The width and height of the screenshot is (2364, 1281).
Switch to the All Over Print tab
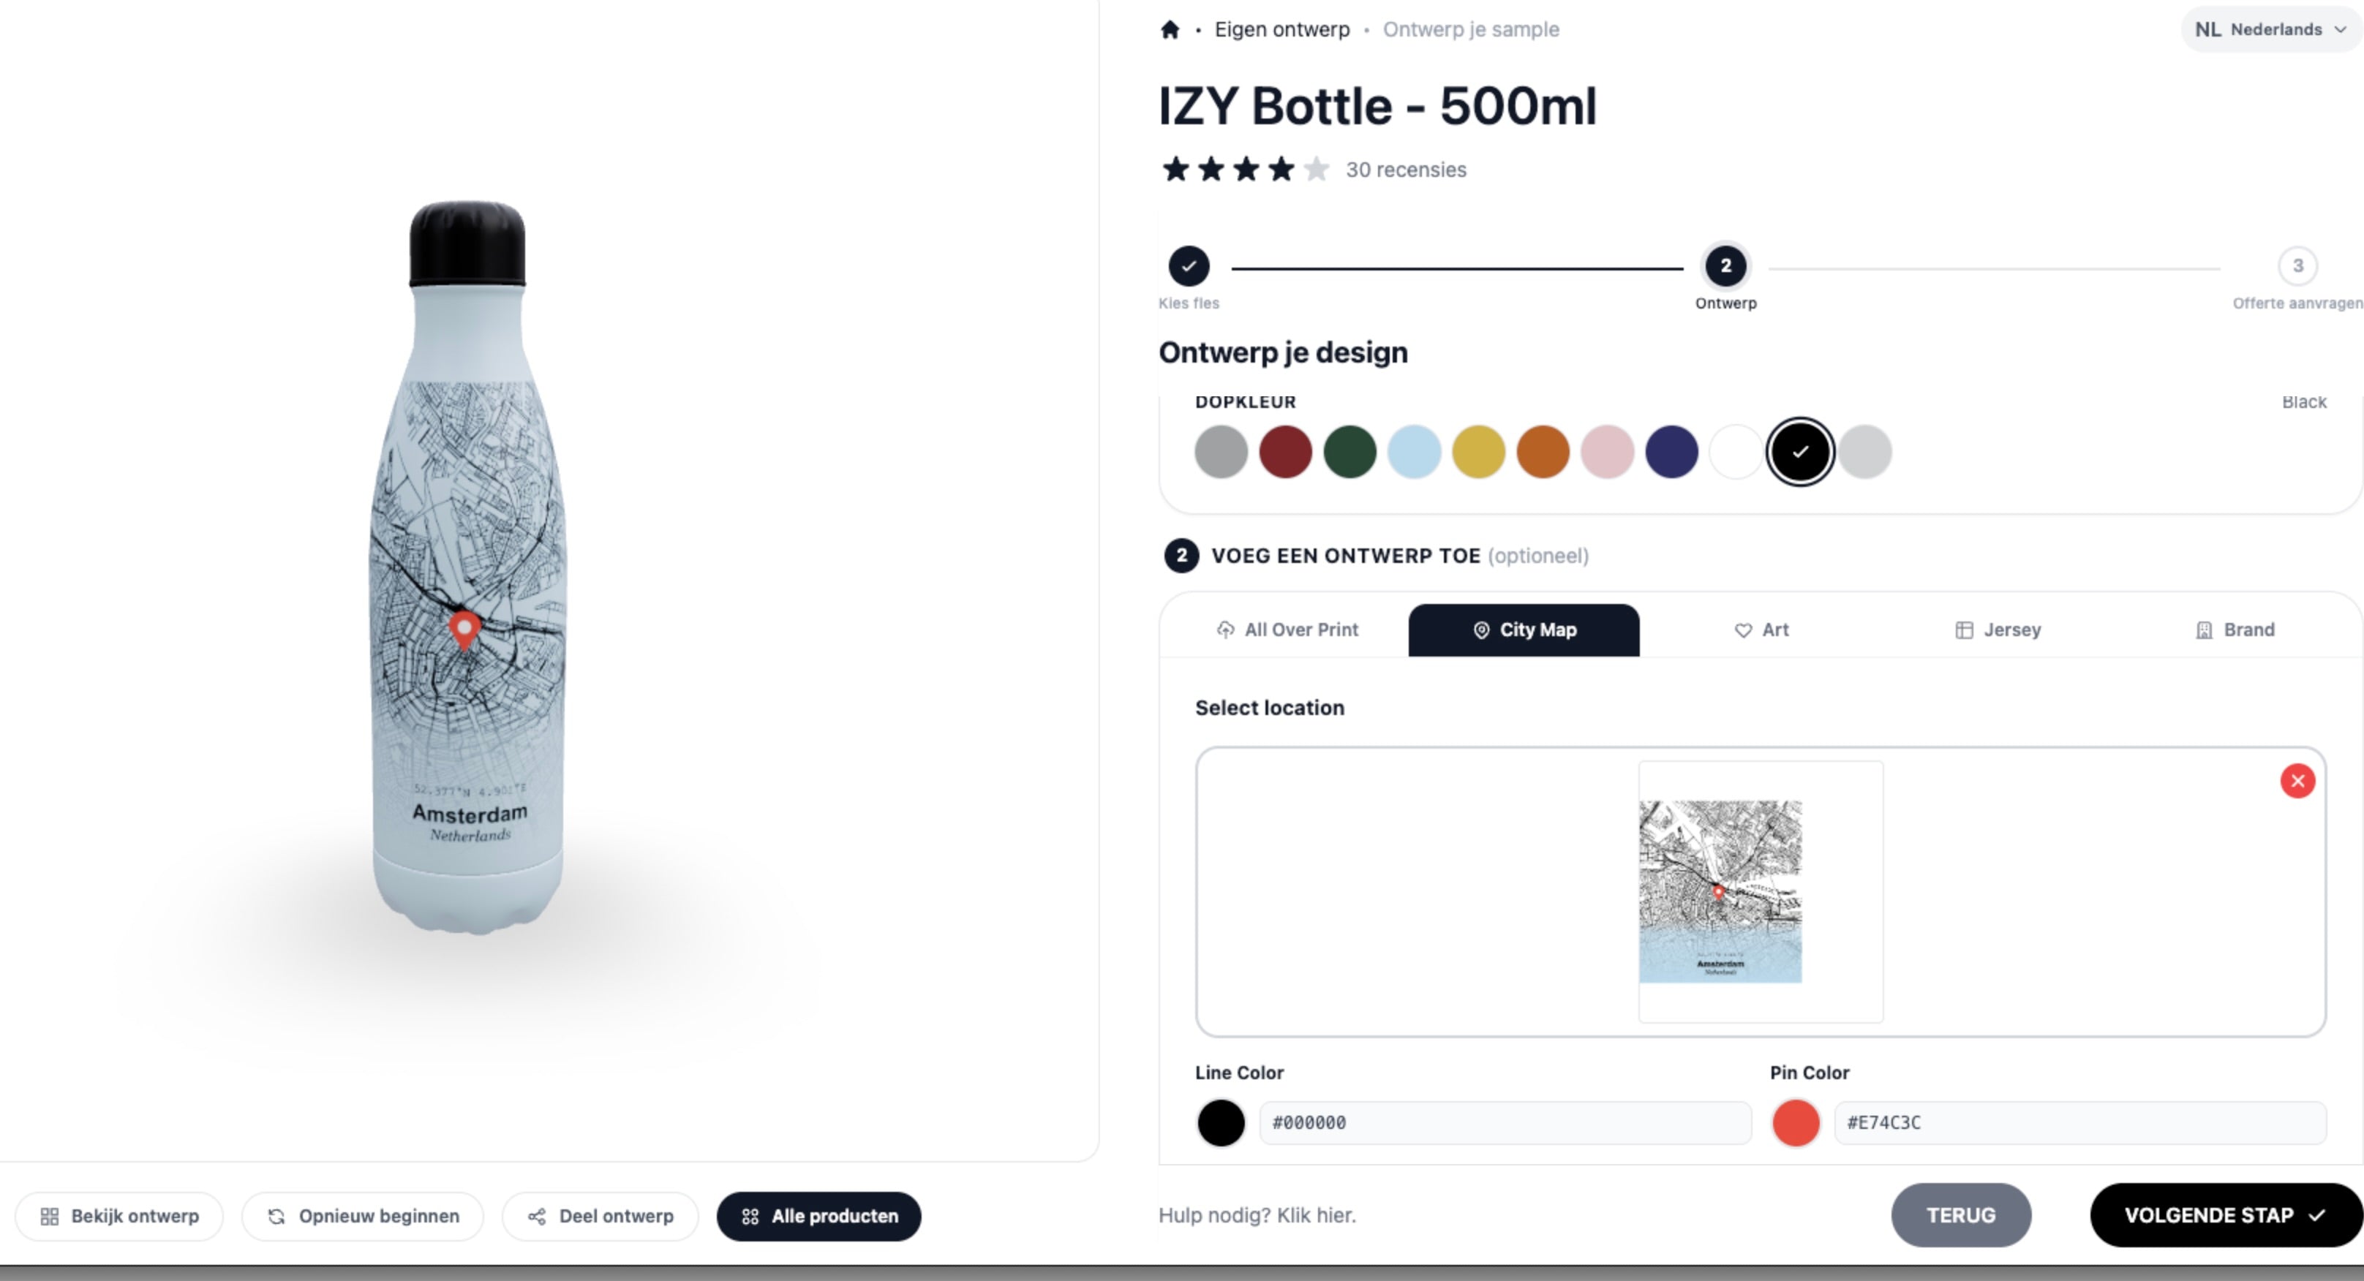(x=1289, y=630)
